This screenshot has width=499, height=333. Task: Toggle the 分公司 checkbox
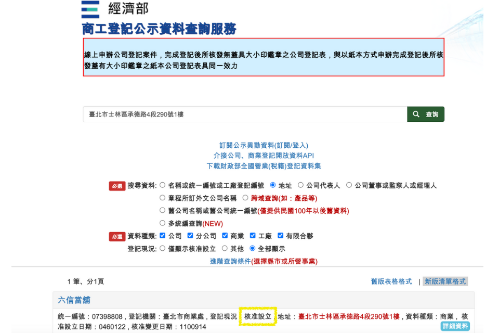pos(191,236)
